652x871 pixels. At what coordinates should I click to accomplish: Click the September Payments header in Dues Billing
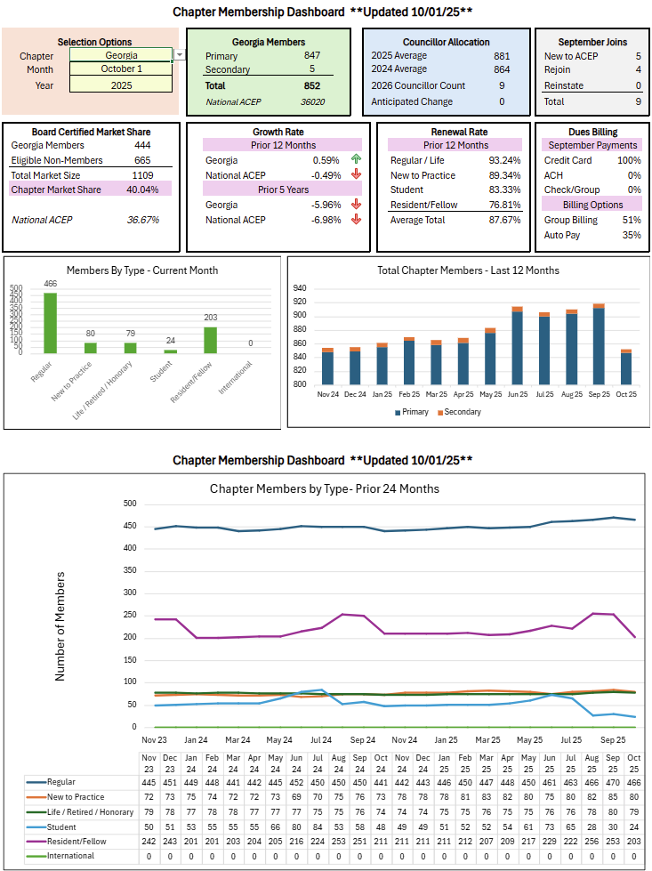click(x=592, y=145)
